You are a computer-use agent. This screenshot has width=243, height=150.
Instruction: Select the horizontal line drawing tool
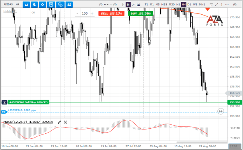coord(227,5)
